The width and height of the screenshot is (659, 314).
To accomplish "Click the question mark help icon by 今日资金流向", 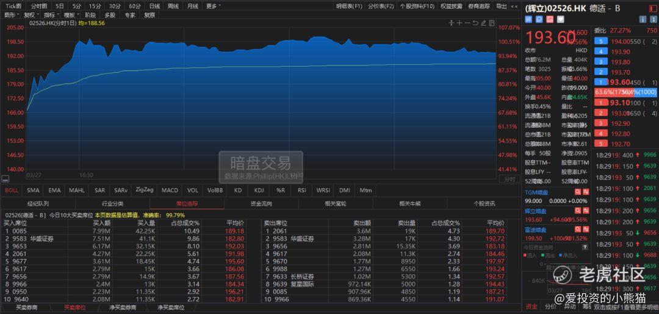I will pyautogui.click(x=585, y=247).
